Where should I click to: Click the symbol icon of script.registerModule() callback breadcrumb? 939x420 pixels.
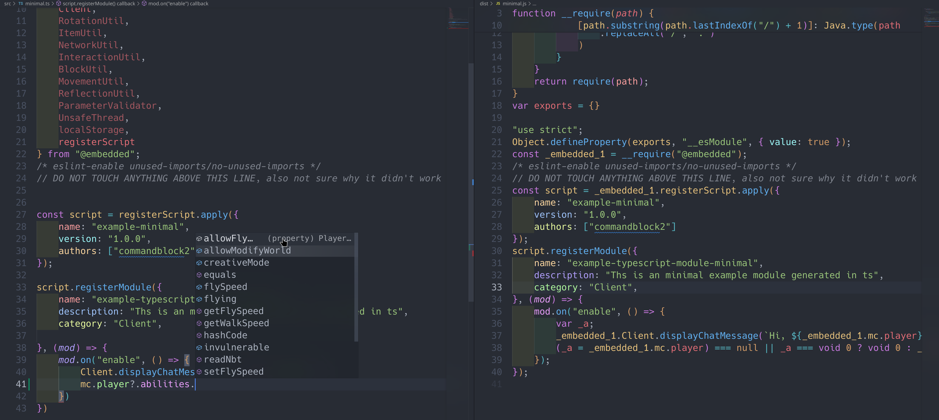coord(59,3)
